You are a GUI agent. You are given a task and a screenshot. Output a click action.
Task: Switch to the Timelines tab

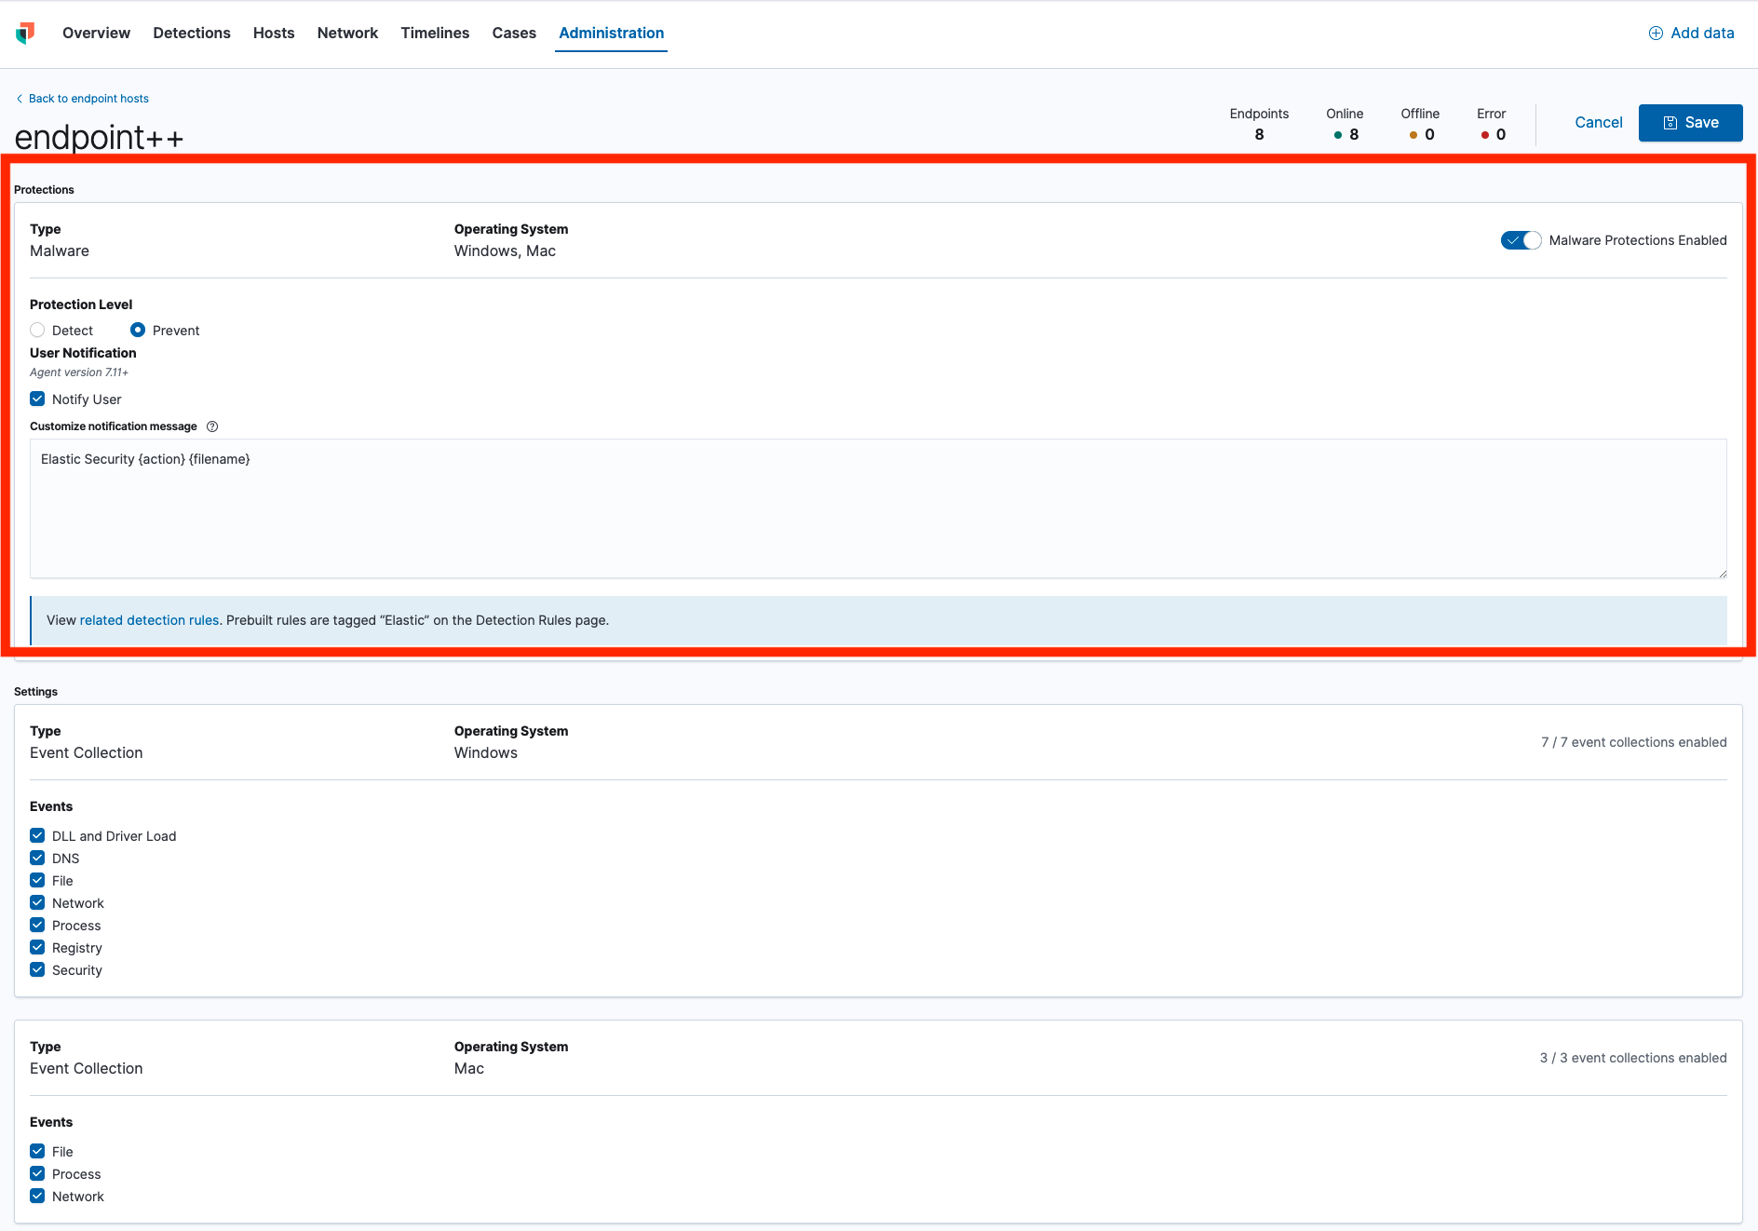(x=435, y=33)
